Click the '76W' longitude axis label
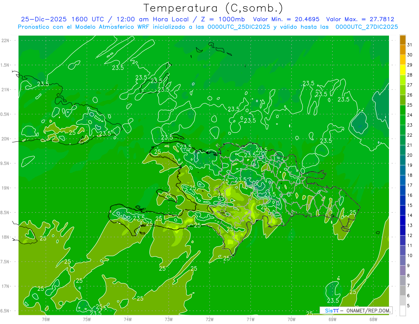Screen dimensions: 419x324 [46, 319]
